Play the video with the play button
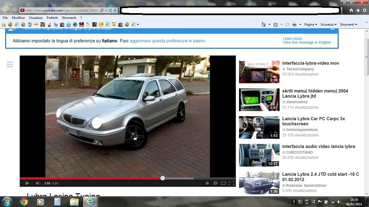Image resolution: width=369 pixels, height=207 pixels. pyautogui.click(x=27, y=183)
